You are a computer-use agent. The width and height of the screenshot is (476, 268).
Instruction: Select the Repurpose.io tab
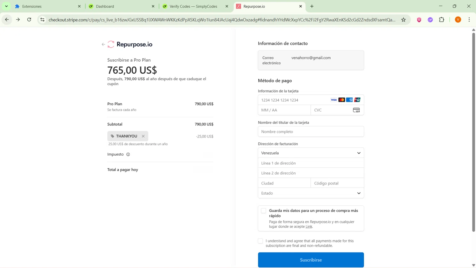(x=269, y=6)
